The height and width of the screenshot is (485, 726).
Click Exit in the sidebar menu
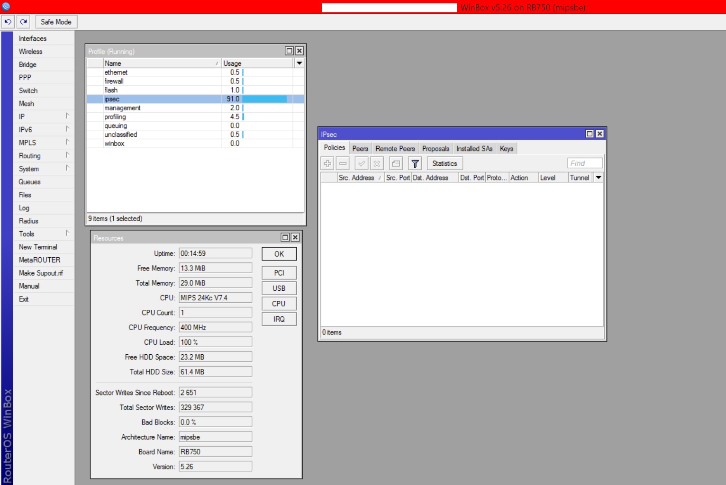pyautogui.click(x=44, y=299)
